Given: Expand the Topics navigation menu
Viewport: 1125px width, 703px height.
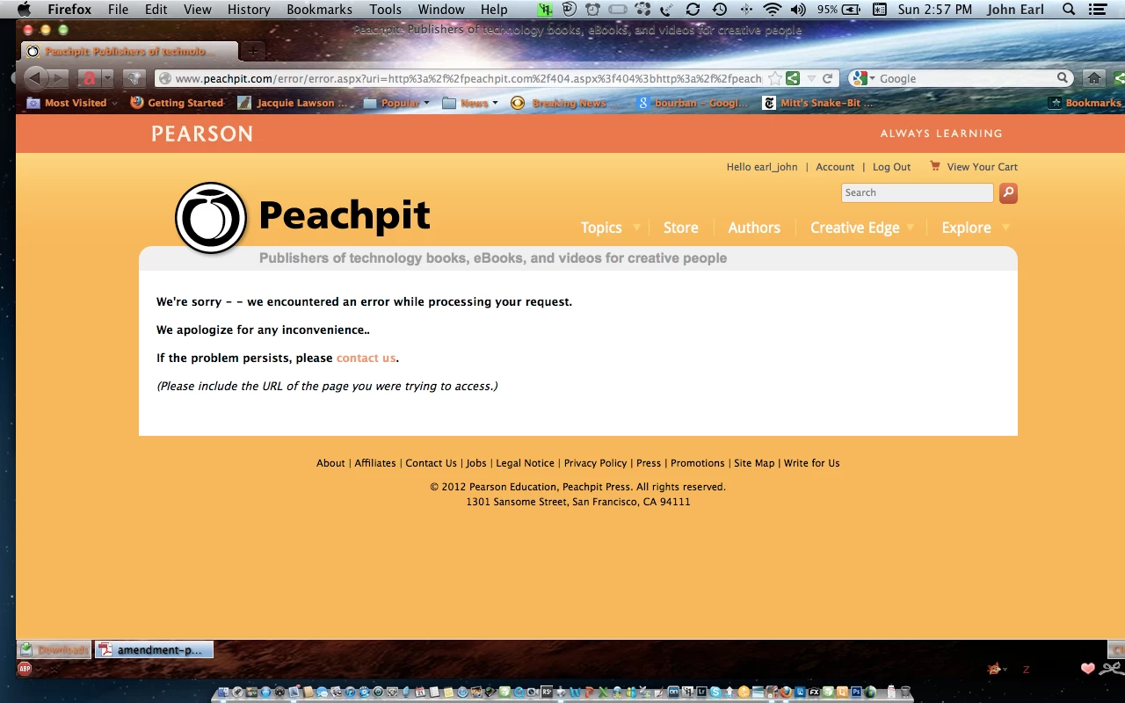Looking at the screenshot, I should coord(610,228).
